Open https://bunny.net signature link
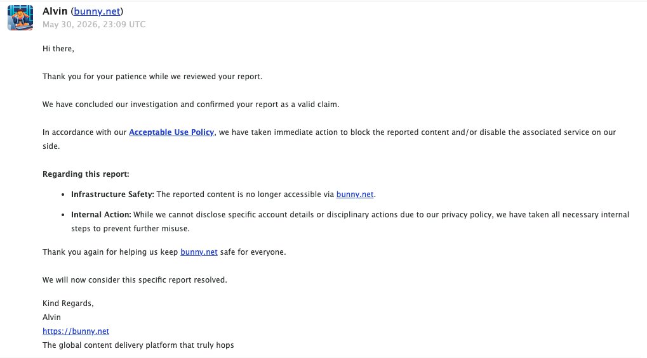This screenshot has height=358, width=647. (76, 331)
